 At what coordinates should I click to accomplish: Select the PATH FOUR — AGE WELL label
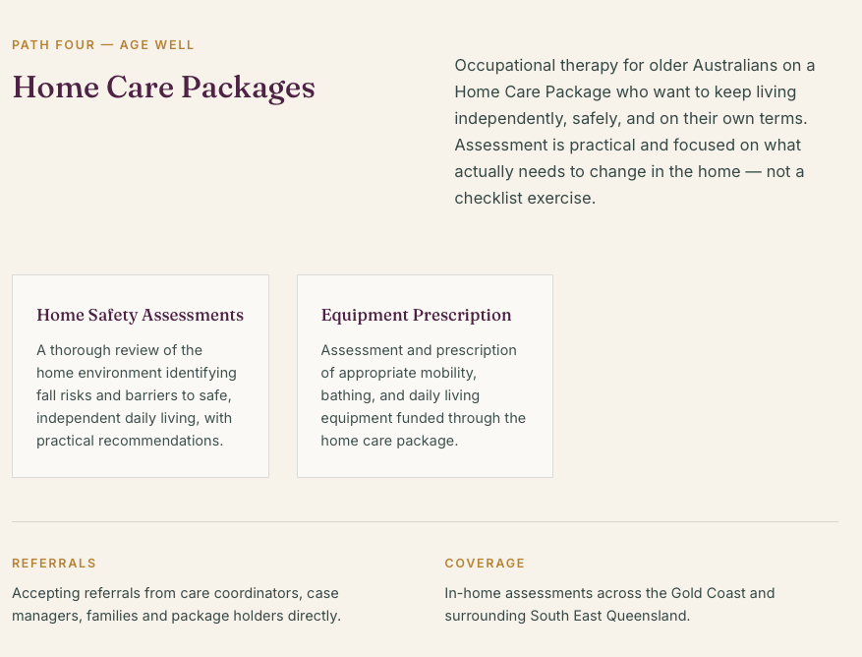click(x=103, y=45)
